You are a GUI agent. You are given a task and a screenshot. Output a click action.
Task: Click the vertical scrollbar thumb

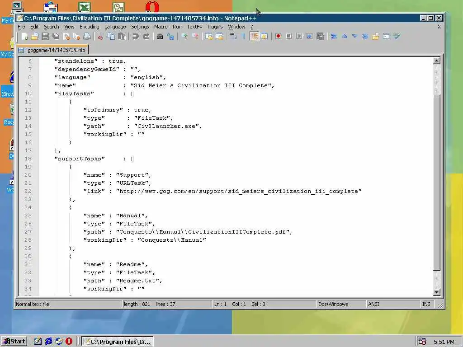coord(437,183)
